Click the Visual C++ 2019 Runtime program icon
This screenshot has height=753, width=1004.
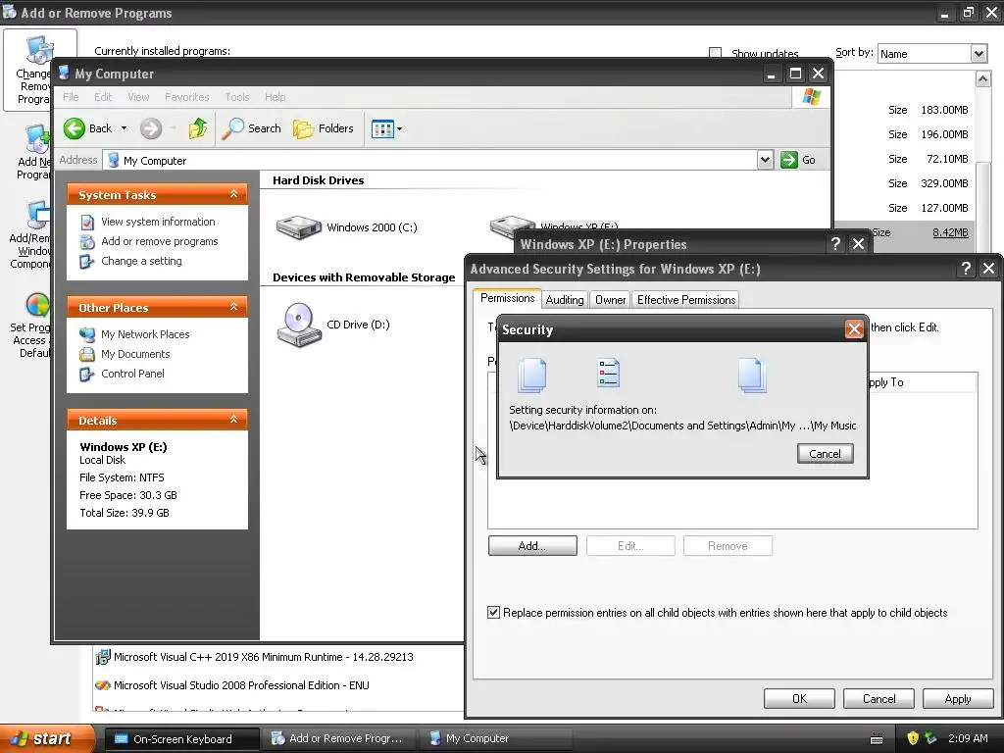coord(102,657)
